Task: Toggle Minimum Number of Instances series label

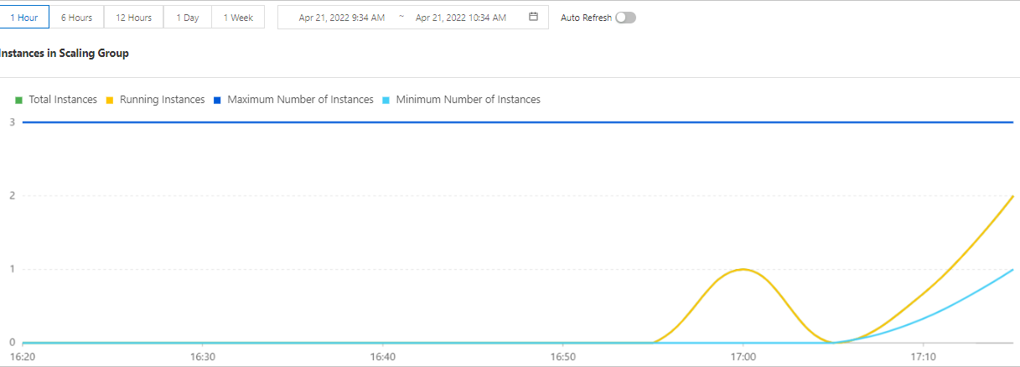Action: [468, 100]
